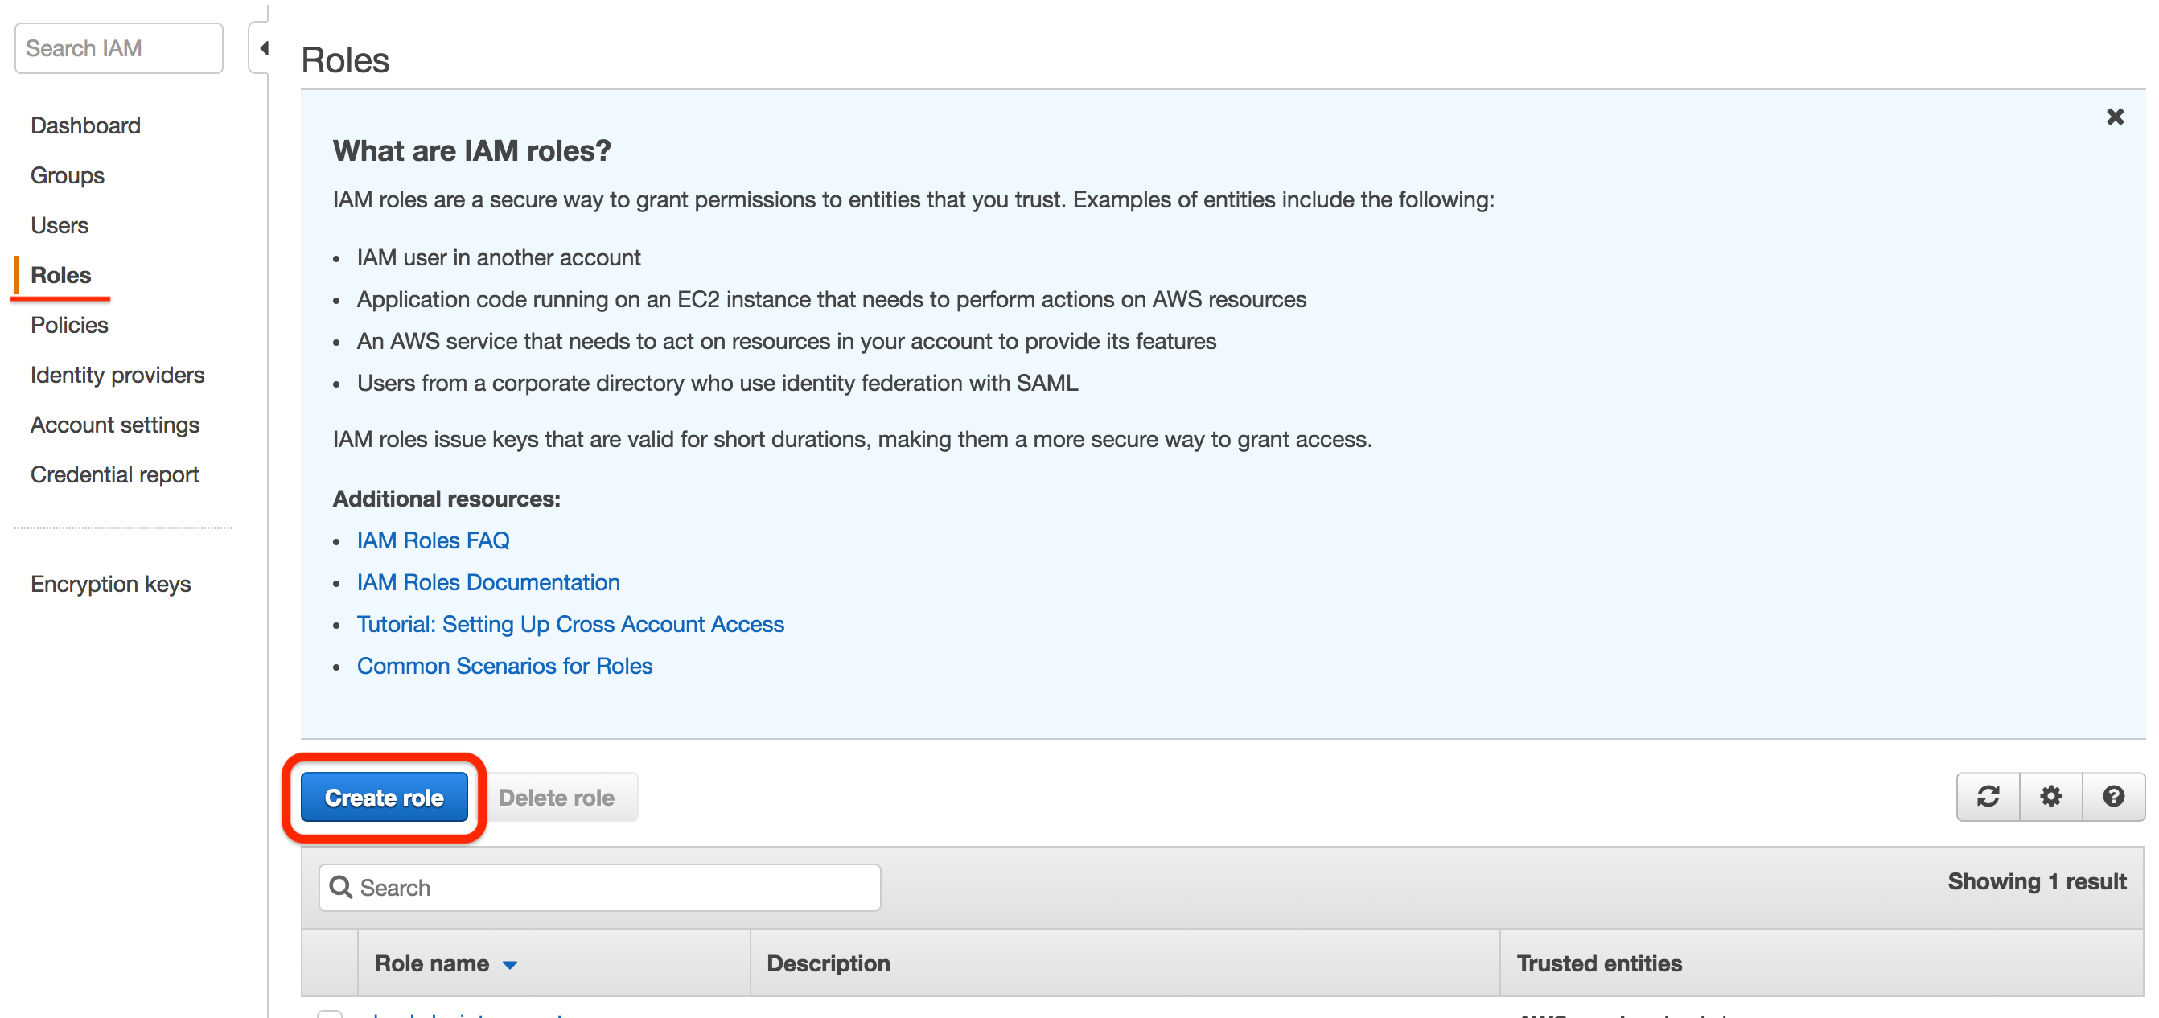Open Dashboard in the sidebar

pos(85,125)
